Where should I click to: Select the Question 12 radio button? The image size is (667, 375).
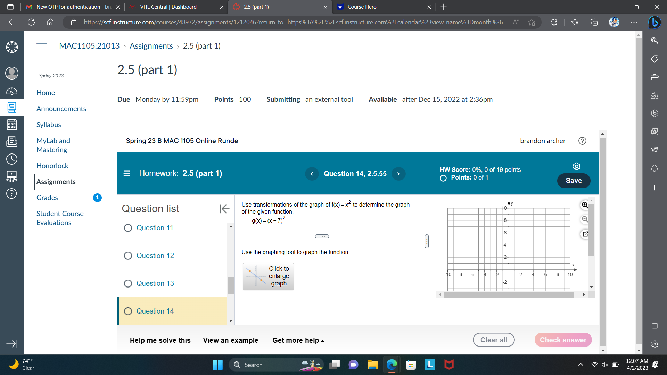pos(128,256)
